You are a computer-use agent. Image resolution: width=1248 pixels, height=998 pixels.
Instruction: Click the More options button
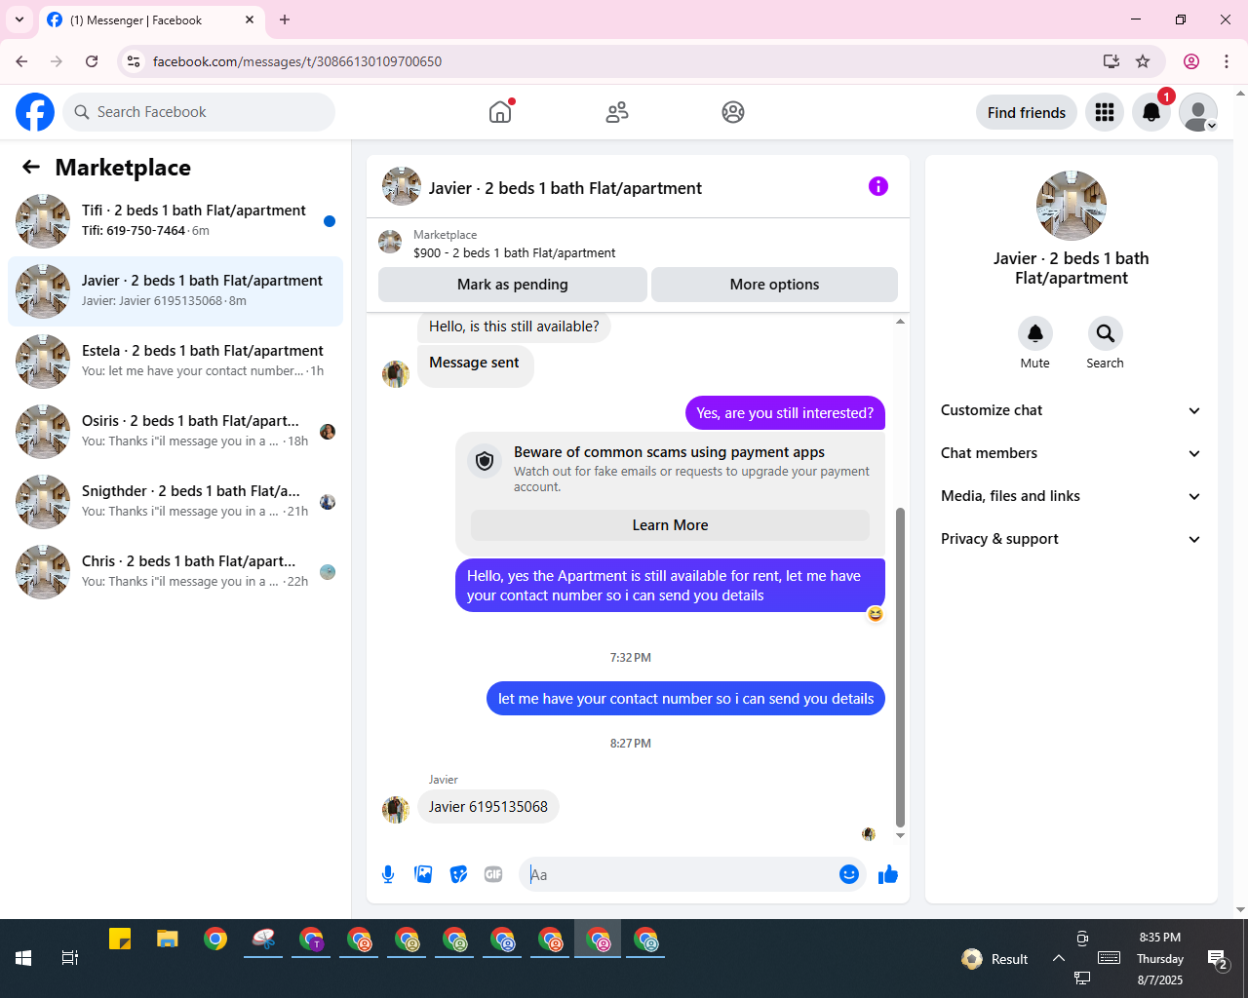[x=774, y=285]
